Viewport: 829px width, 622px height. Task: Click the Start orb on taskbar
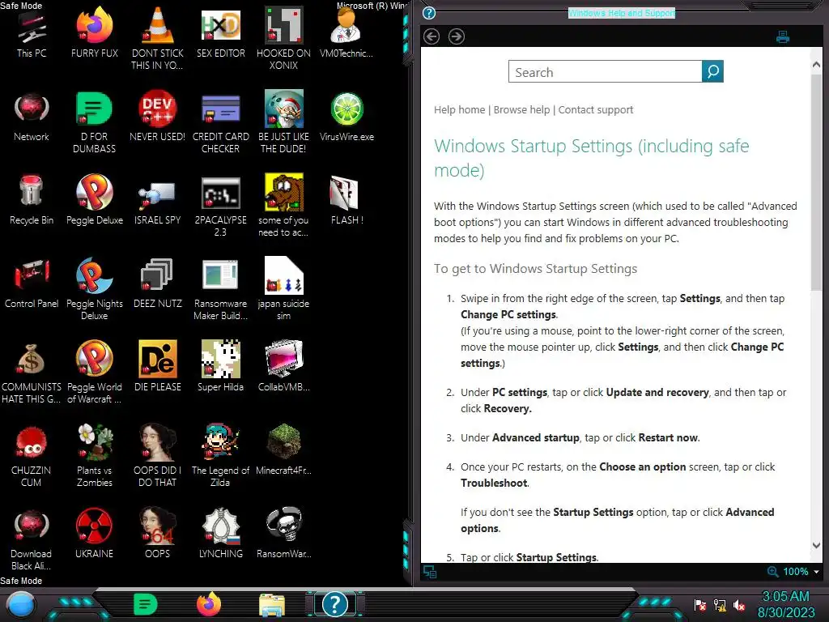coord(21,605)
